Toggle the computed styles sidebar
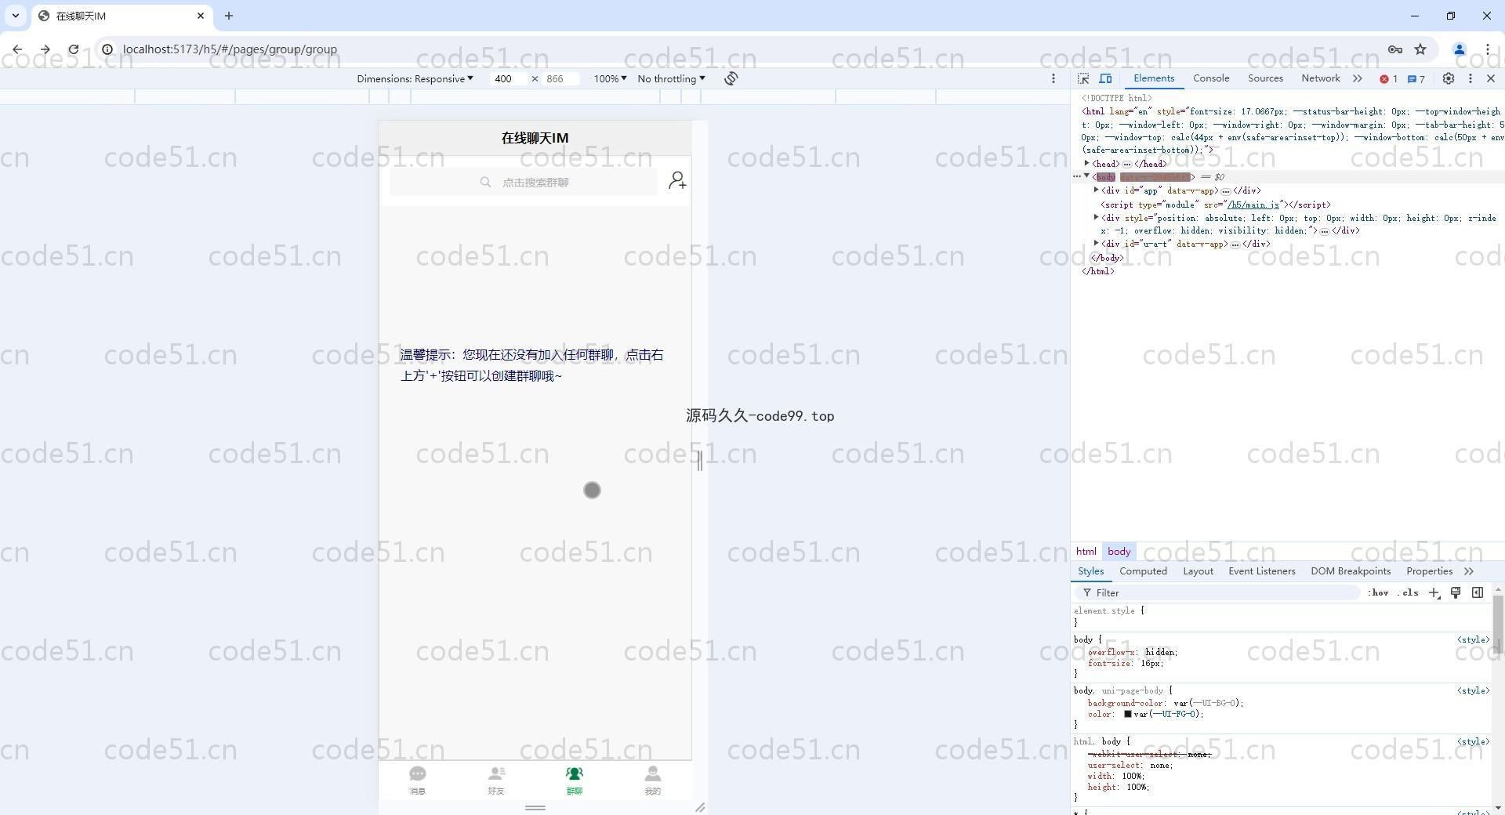Viewport: 1505px width, 815px height. pos(1478,592)
